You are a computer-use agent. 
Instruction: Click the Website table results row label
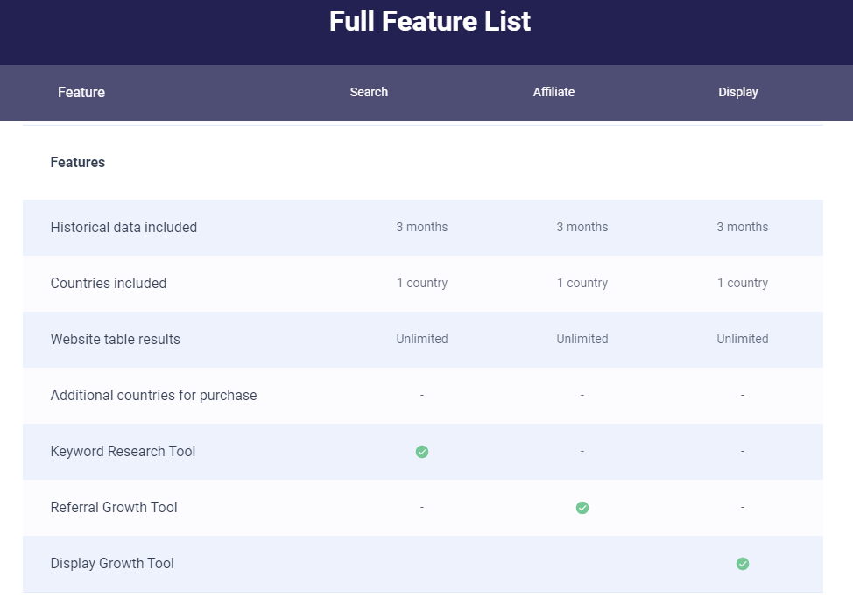pos(116,340)
